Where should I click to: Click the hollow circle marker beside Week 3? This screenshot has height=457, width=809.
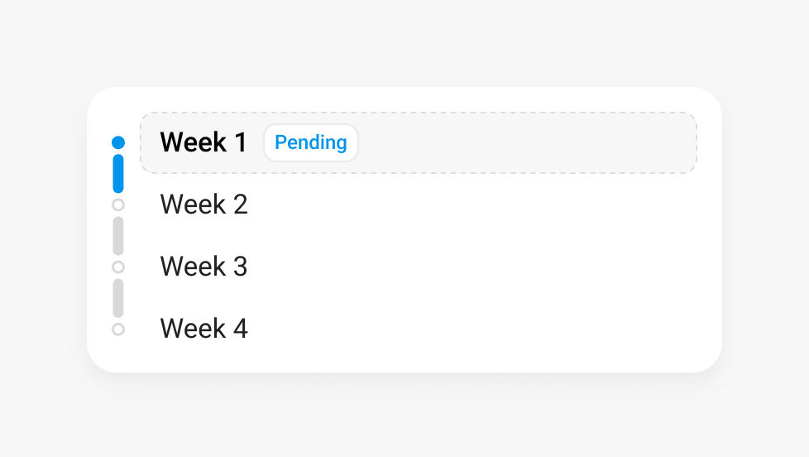coord(118,267)
